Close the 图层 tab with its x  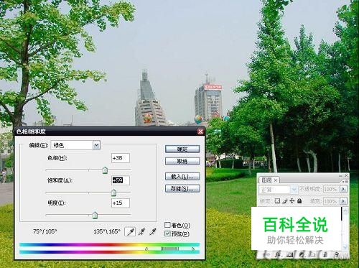(276, 180)
